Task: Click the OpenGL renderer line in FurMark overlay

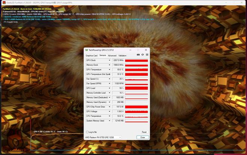Action: coord(27,17)
